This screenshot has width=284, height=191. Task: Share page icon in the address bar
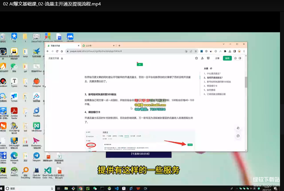coord(191,51)
